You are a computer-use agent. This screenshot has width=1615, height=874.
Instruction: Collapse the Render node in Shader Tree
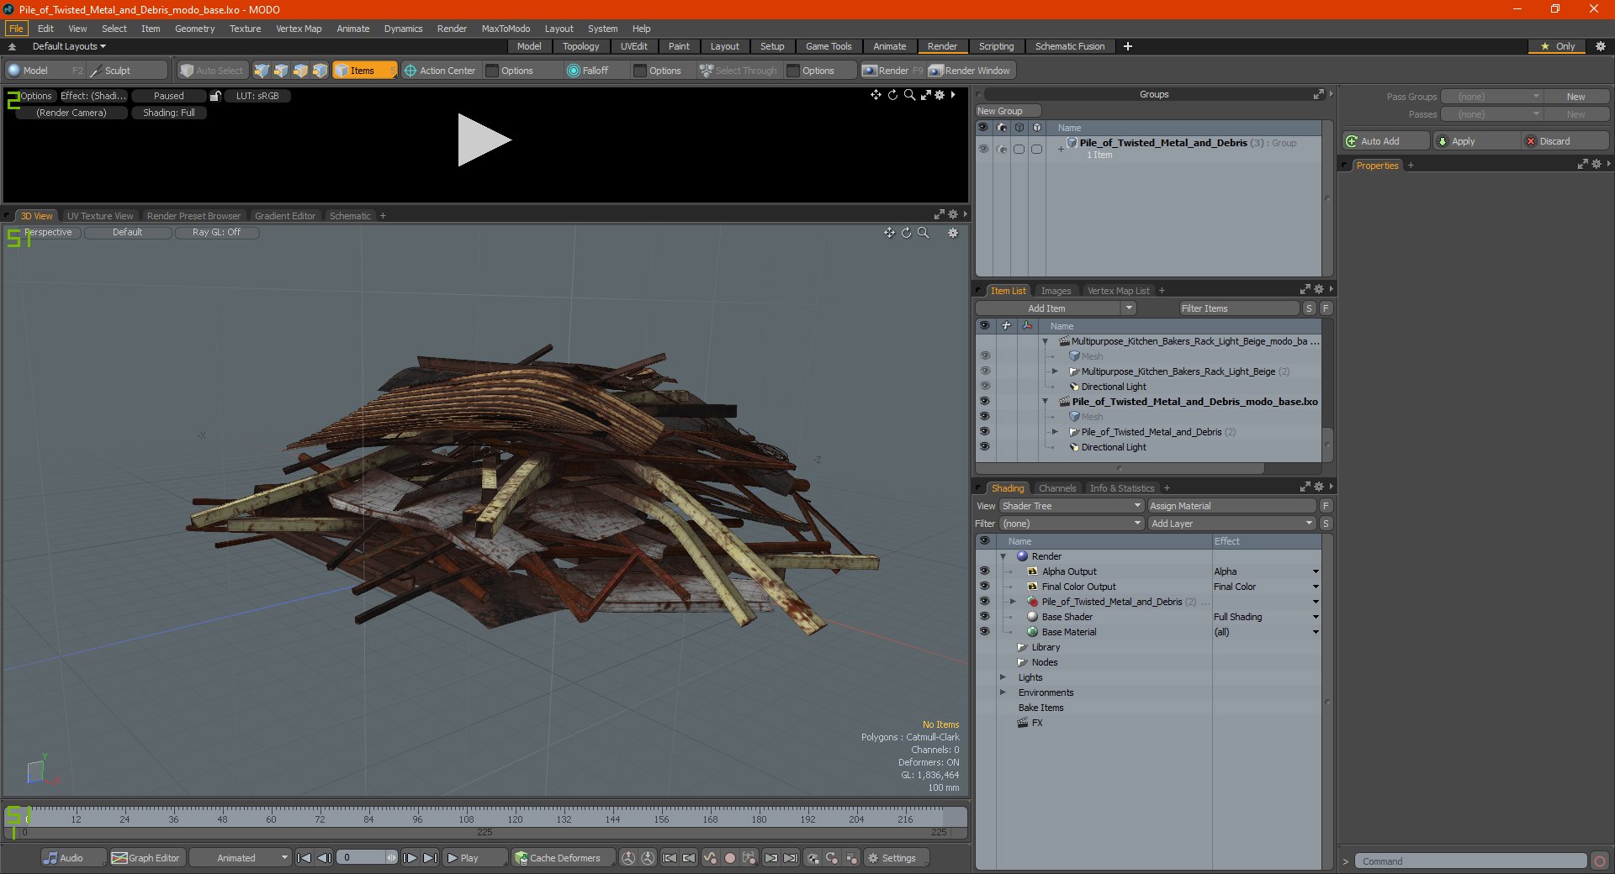pos(1003,556)
